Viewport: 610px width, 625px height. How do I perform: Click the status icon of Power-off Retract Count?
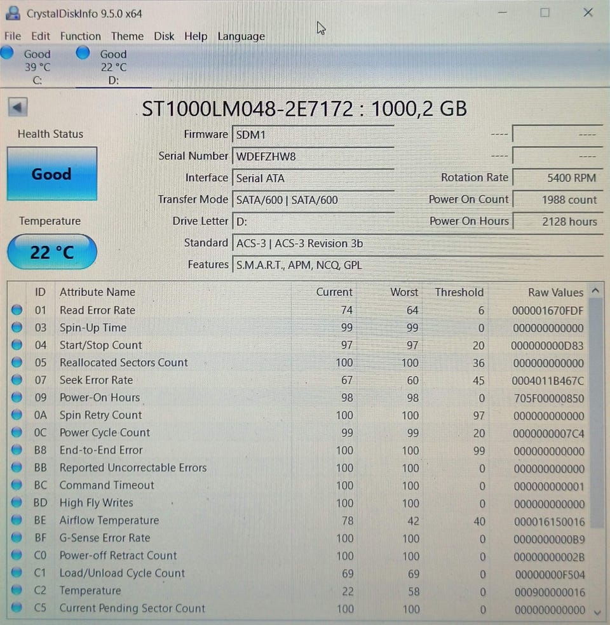[x=17, y=555]
